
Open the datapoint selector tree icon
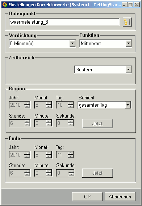tap(127, 22)
